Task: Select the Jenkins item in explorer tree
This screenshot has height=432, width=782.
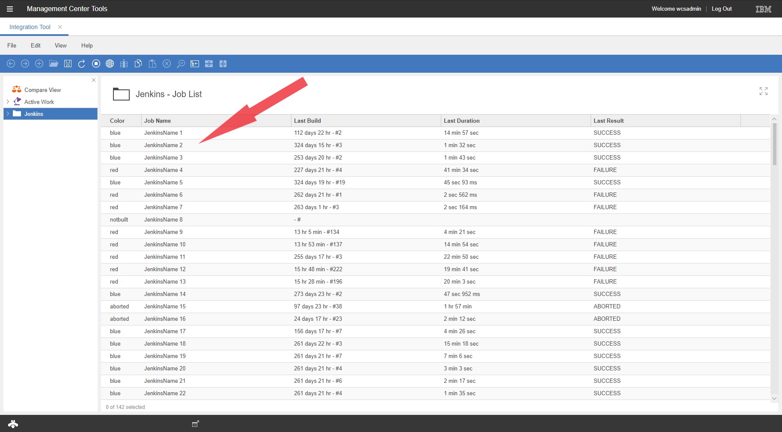Action: pos(51,114)
